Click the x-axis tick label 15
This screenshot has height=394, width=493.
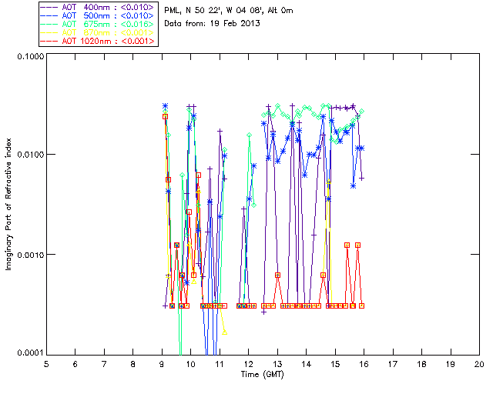[335, 364]
